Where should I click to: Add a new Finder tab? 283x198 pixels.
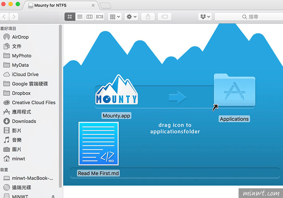pos(106,6)
